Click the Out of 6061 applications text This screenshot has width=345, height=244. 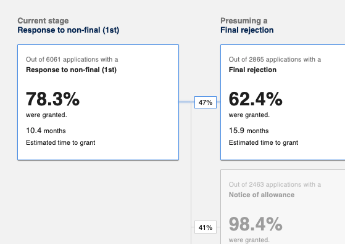(x=72, y=59)
